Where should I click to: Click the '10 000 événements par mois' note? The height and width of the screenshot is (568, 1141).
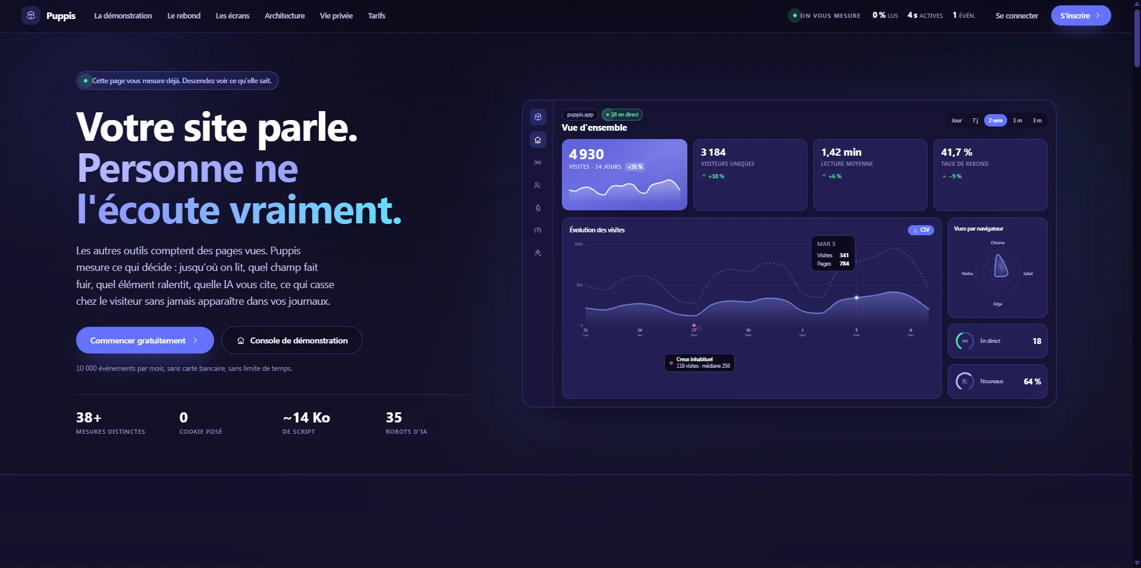[184, 368]
